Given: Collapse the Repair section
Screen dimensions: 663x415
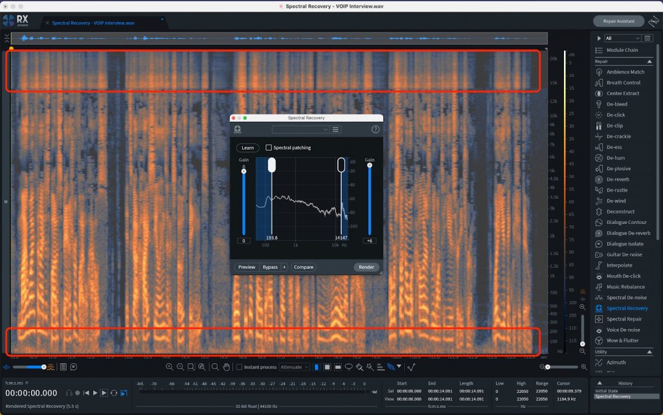Looking at the screenshot, I should click(649, 62).
